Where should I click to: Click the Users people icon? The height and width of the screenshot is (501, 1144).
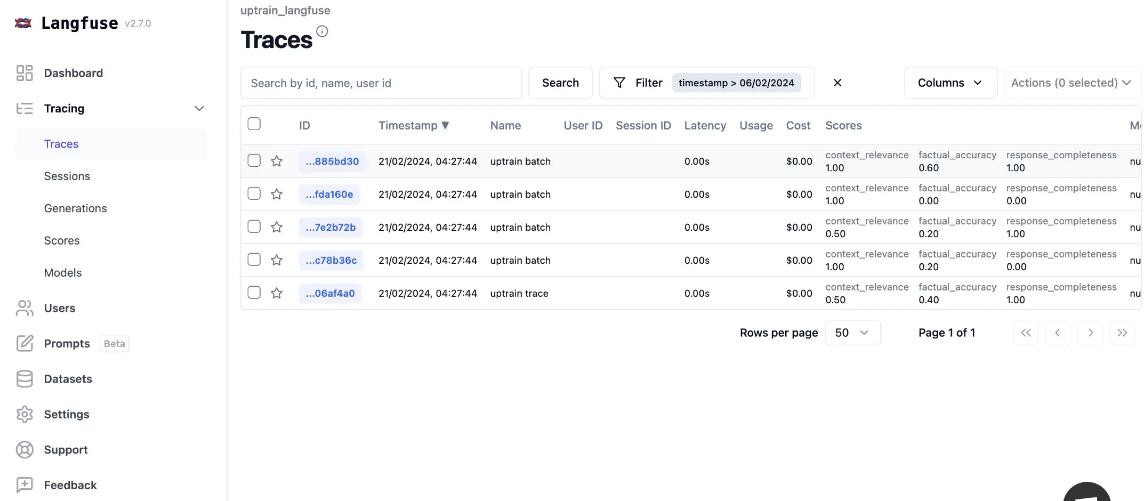coord(25,308)
